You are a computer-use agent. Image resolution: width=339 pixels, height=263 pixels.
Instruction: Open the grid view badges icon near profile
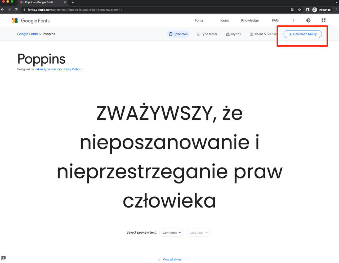point(323,20)
